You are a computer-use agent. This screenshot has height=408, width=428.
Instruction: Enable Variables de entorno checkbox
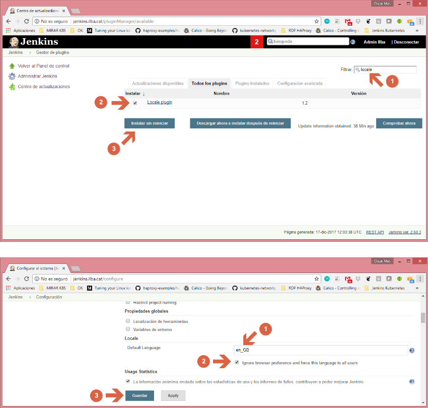click(128, 329)
